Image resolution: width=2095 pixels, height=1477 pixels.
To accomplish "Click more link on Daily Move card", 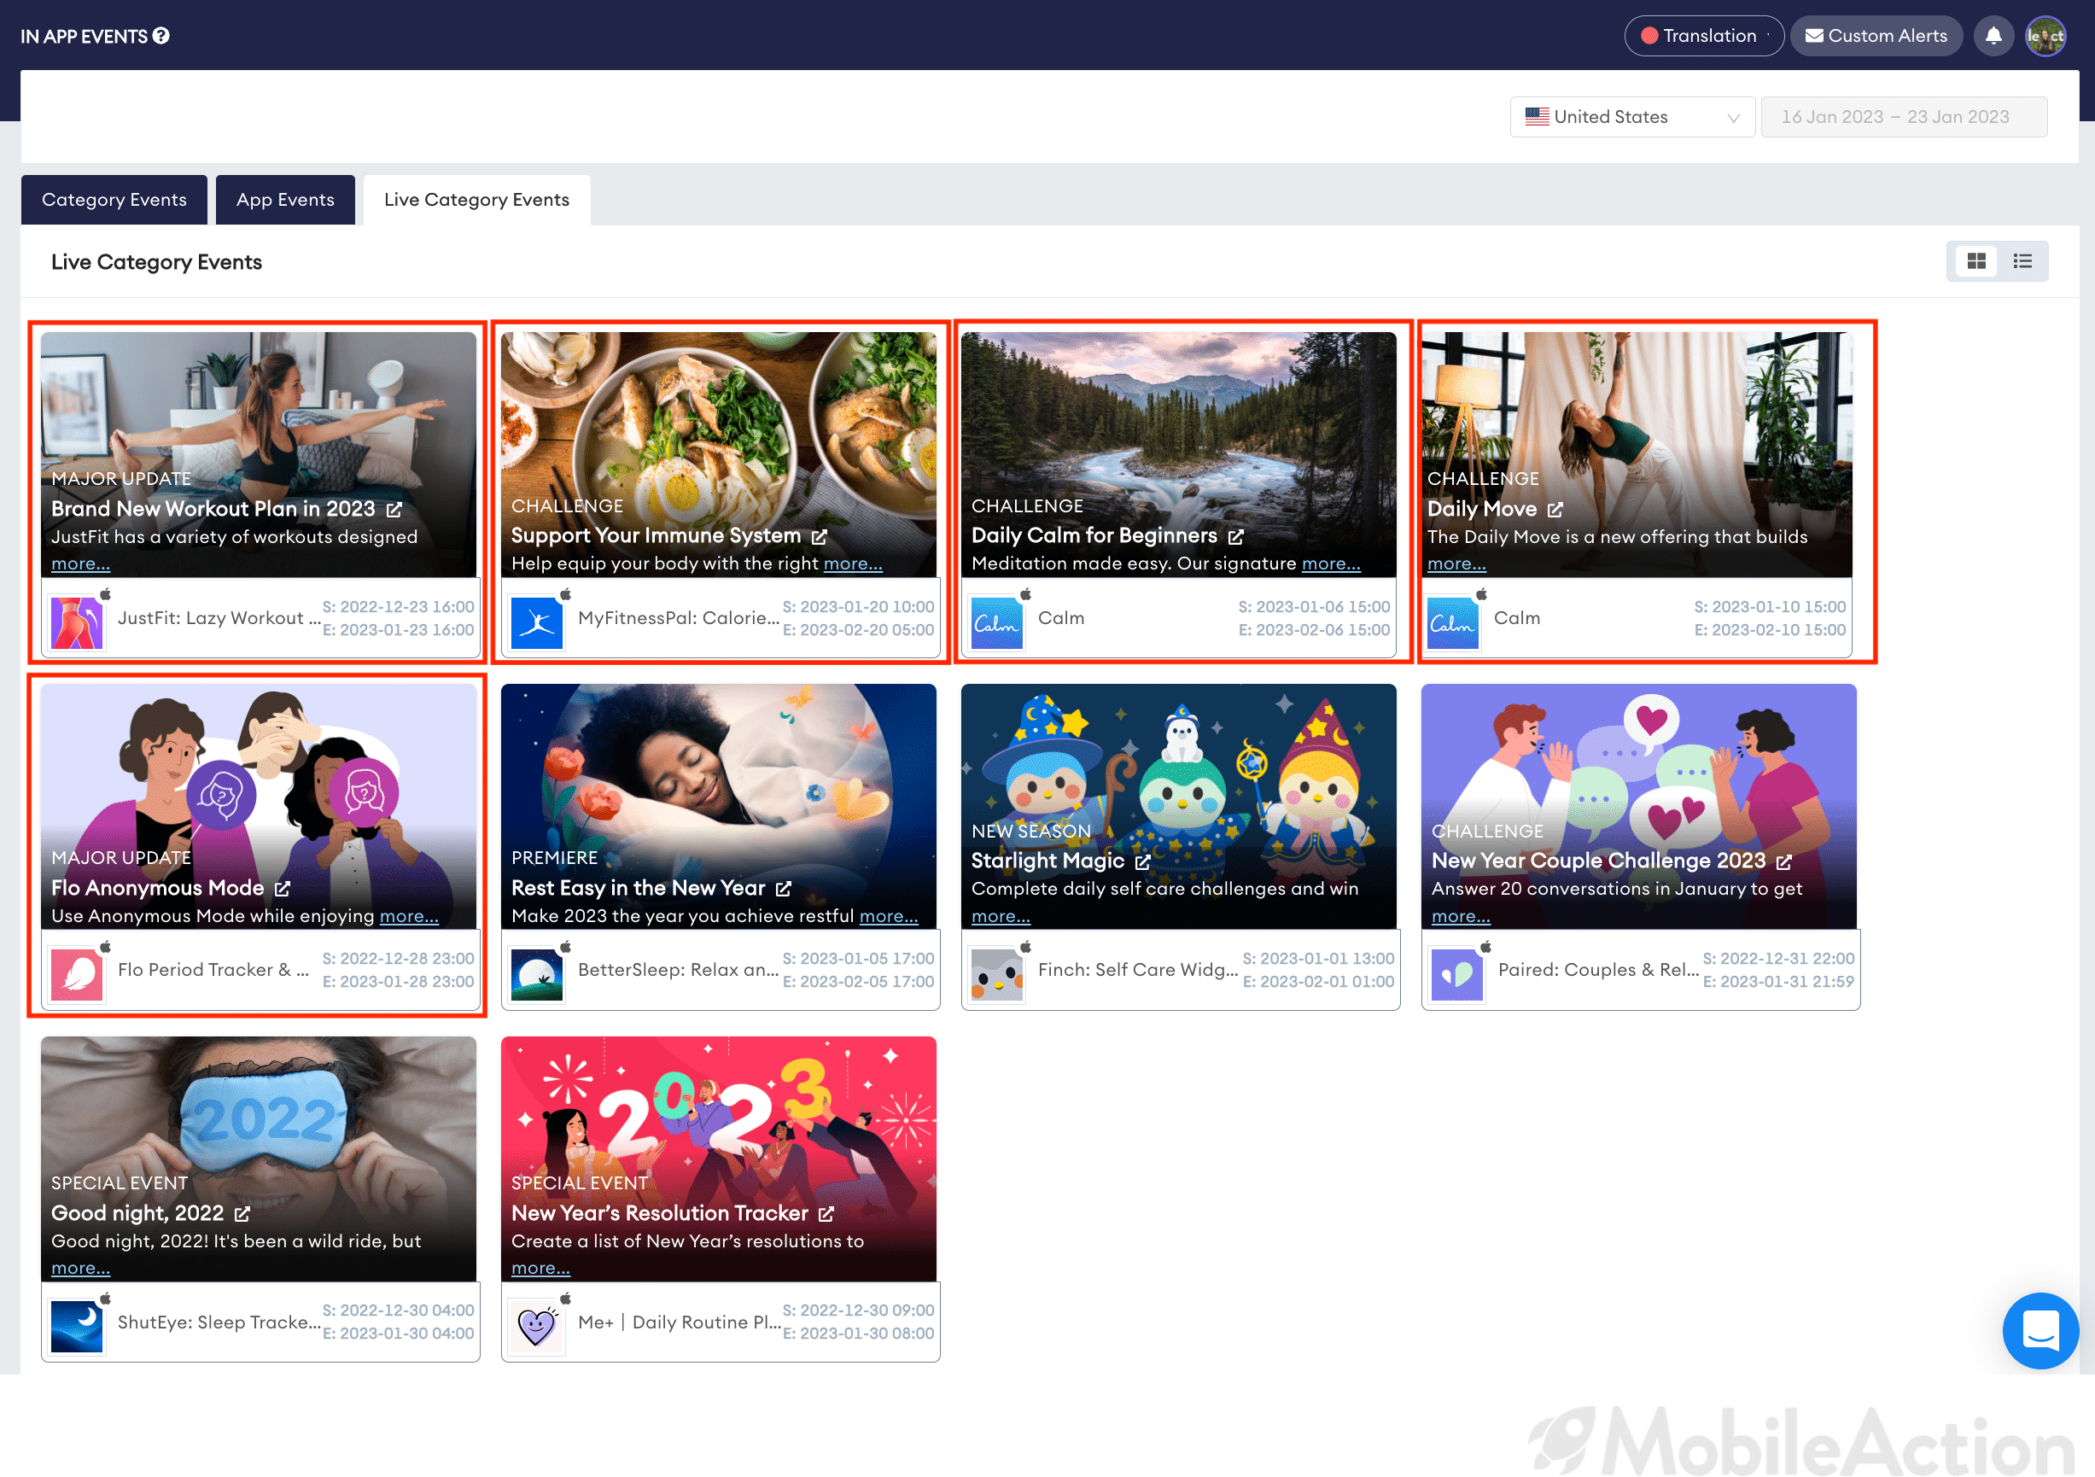I will coord(1456,563).
